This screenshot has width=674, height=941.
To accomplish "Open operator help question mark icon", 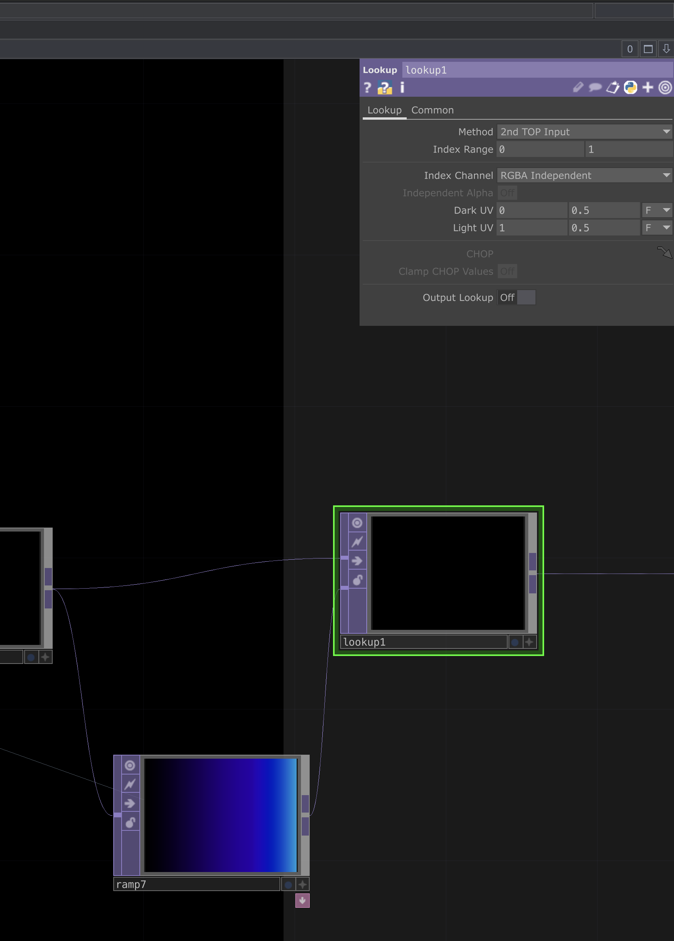I will (x=367, y=88).
